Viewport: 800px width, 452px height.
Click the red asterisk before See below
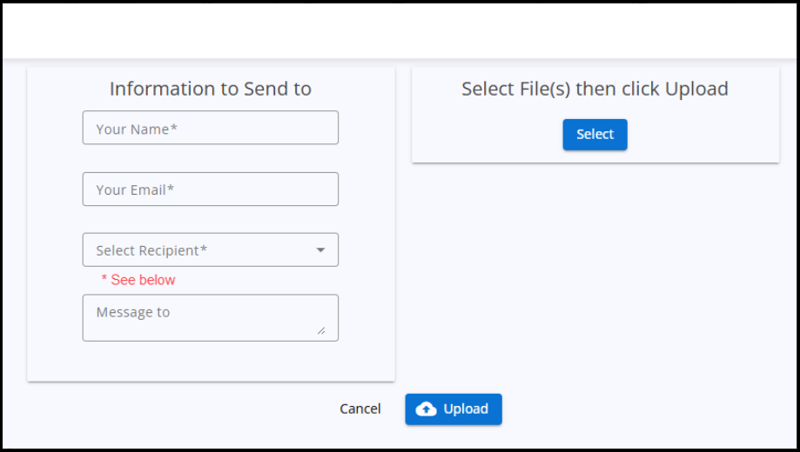pos(104,280)
